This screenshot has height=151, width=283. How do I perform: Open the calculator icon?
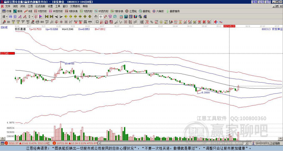pos(126,17)
